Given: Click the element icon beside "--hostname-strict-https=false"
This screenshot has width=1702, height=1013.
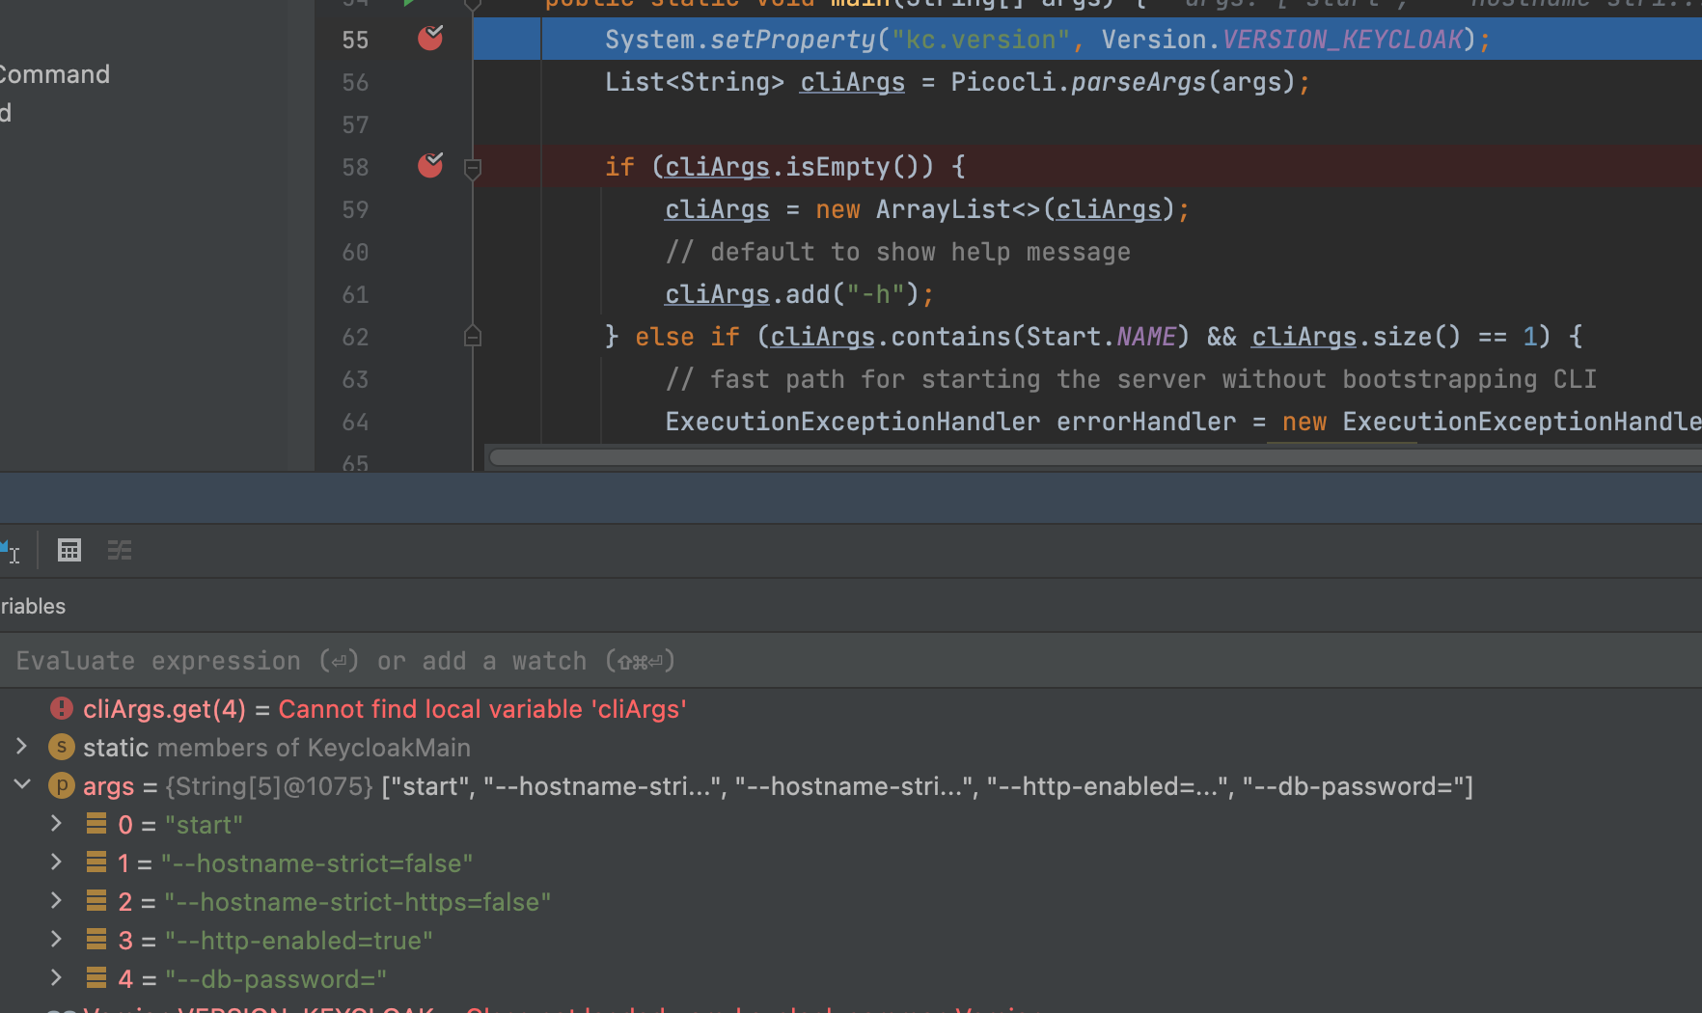Looking at the screenshot, I should tap(96, 901).
